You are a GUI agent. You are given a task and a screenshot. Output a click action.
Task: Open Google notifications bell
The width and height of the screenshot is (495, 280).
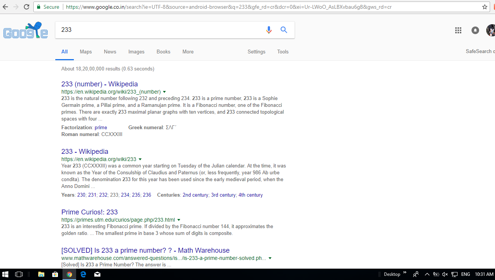(x=475, y=30)
